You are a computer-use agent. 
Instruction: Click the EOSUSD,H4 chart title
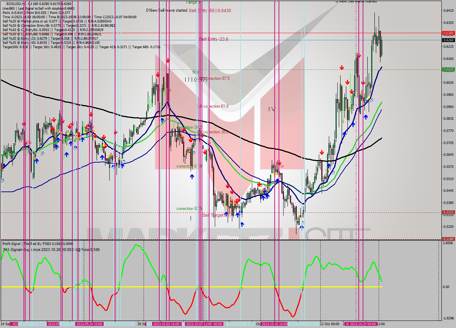[x=11, y=2]
